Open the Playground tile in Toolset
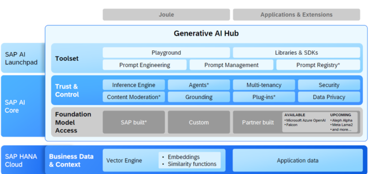The image size is (370, 174). click(x=166, y=53)
